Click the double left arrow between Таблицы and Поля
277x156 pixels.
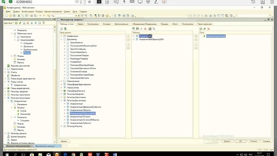196,48
